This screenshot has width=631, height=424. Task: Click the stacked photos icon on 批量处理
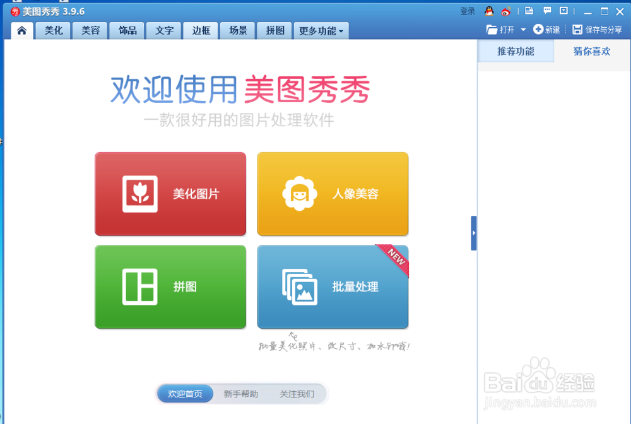click(300, 287)
